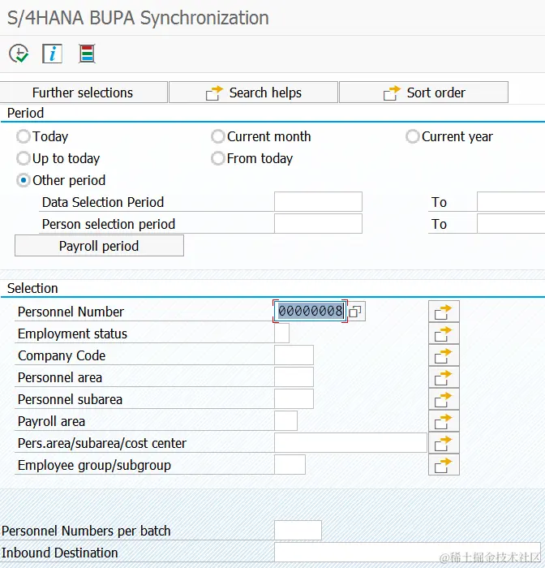Click the Payroll area input field

[x=285, y=421]
